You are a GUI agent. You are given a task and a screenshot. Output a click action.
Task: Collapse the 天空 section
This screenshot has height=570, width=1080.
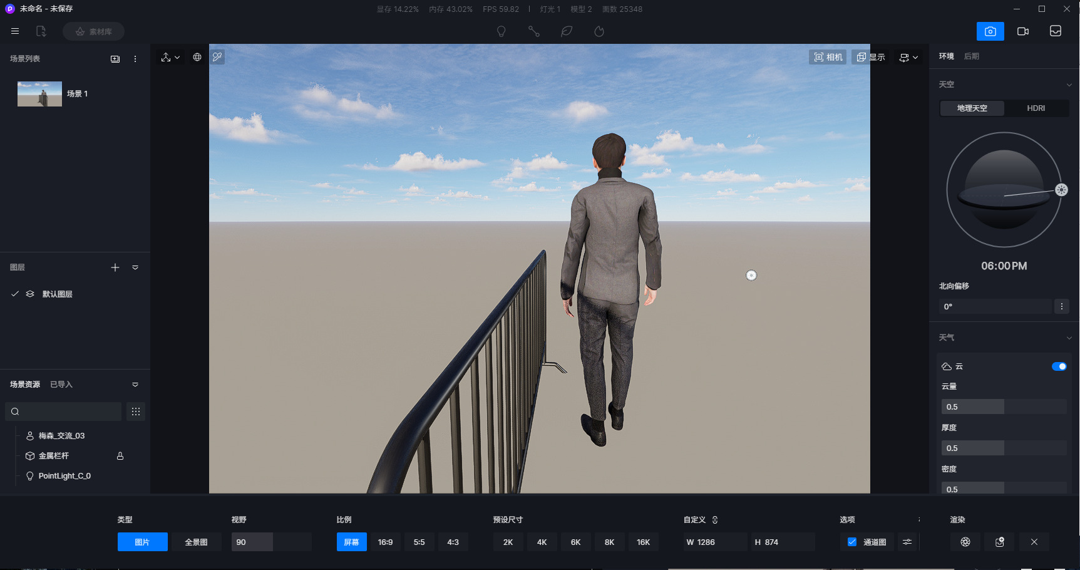click(1069, 85)
